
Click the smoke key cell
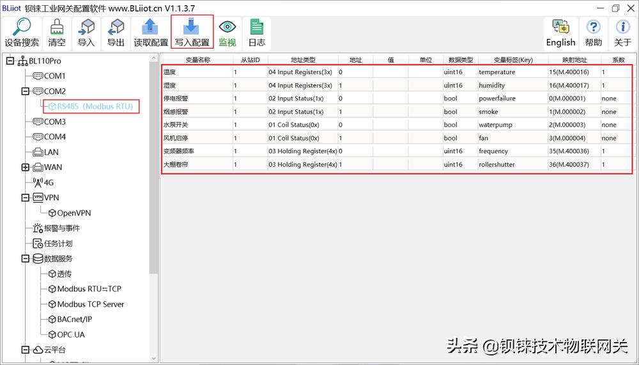click(x=513, y=112)
